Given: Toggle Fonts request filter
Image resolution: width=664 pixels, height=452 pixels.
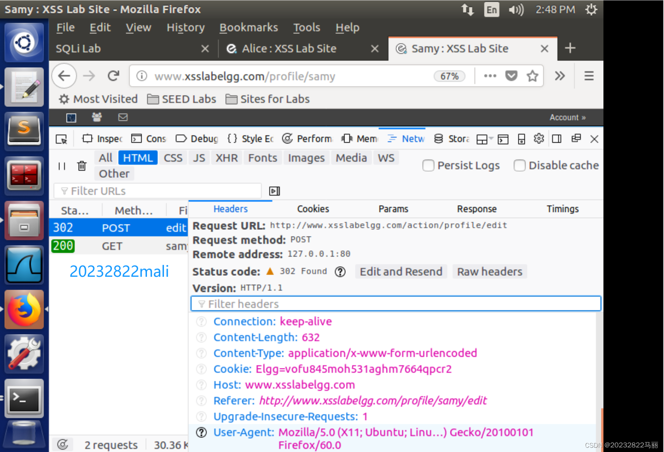Looking at the screenshot, I should [262, 158].
